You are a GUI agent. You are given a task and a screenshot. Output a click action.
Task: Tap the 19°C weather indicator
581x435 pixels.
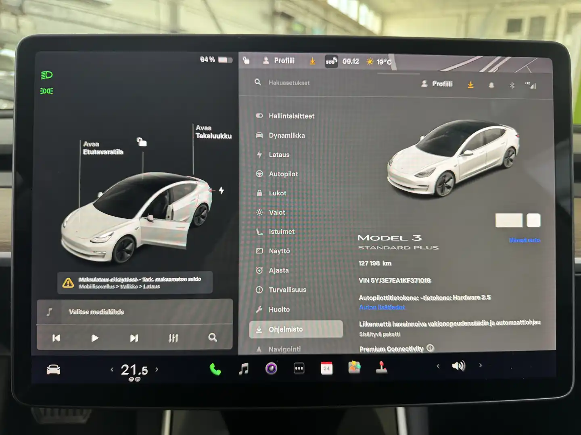point(378,62)
